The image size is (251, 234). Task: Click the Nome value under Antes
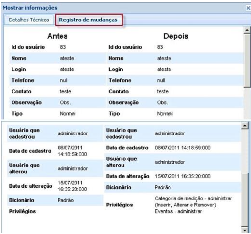(66, 59)
